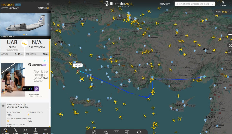The image size is (232, 134).
Task: Open the flight filters funnel
Action: pos(117,132)
